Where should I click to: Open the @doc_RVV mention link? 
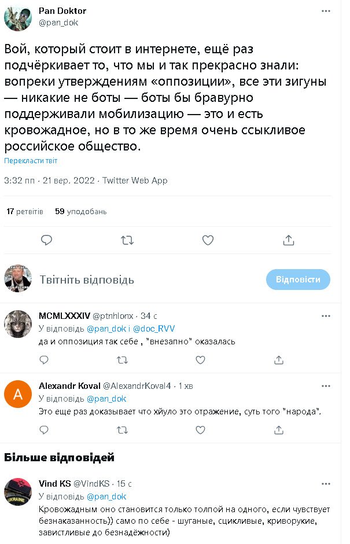(151, 329)
